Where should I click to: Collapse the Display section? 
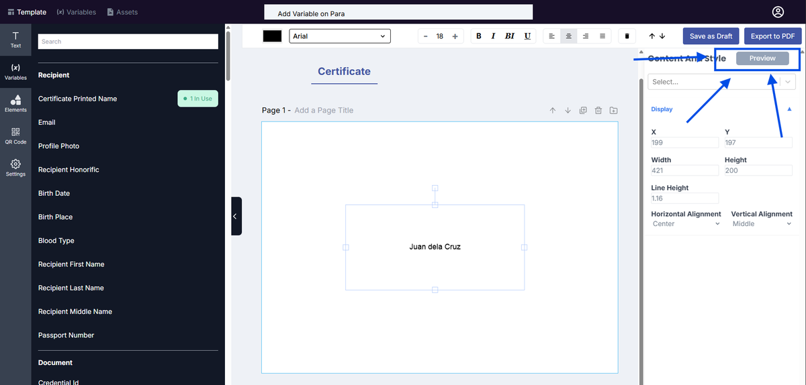[x=789, y=109]
